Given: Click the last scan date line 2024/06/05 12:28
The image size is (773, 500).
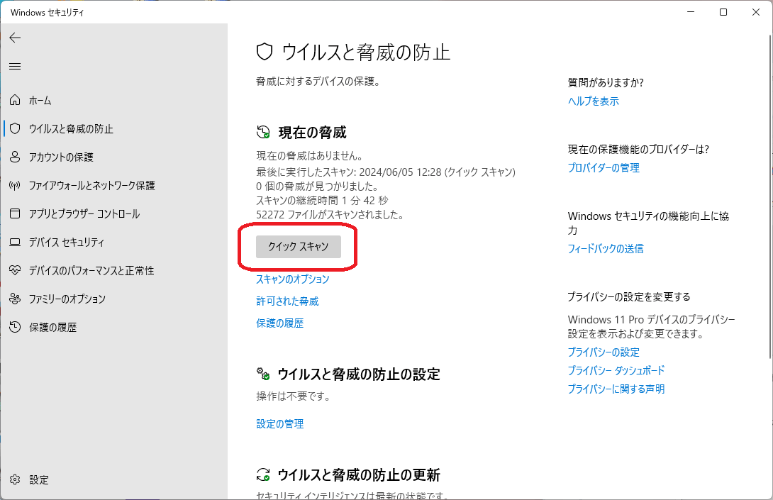Looking at the screenshot, I should [x=386, y=172].
